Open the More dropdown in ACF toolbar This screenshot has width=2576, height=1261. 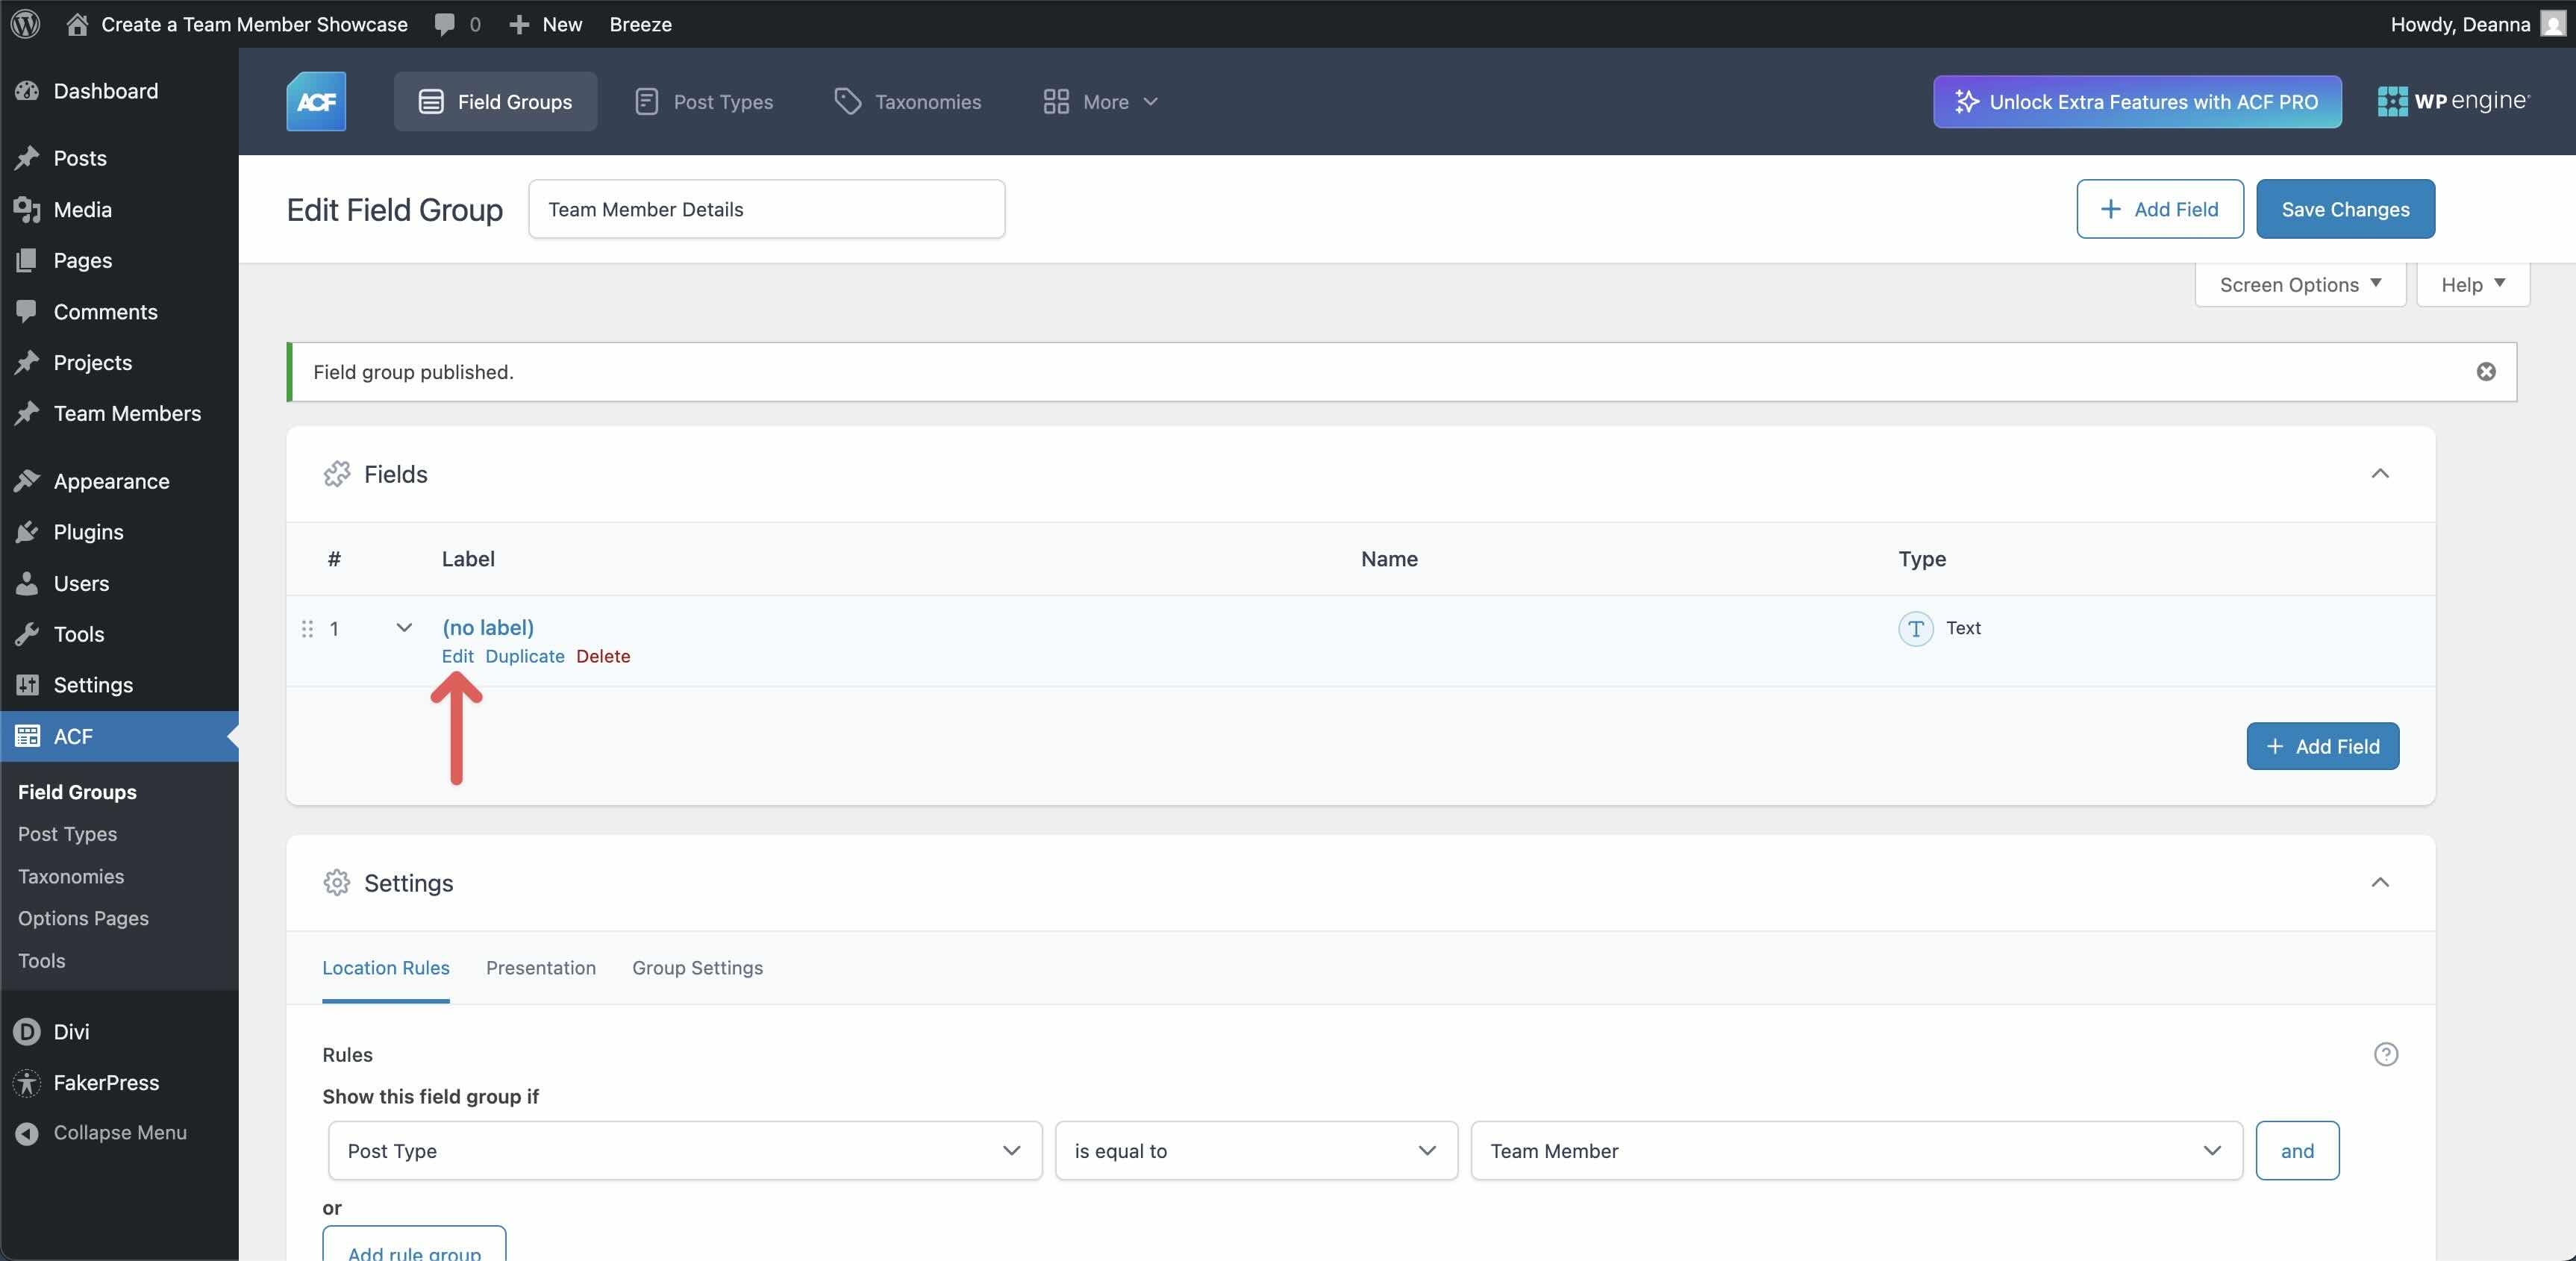(x=1099, y=101)
